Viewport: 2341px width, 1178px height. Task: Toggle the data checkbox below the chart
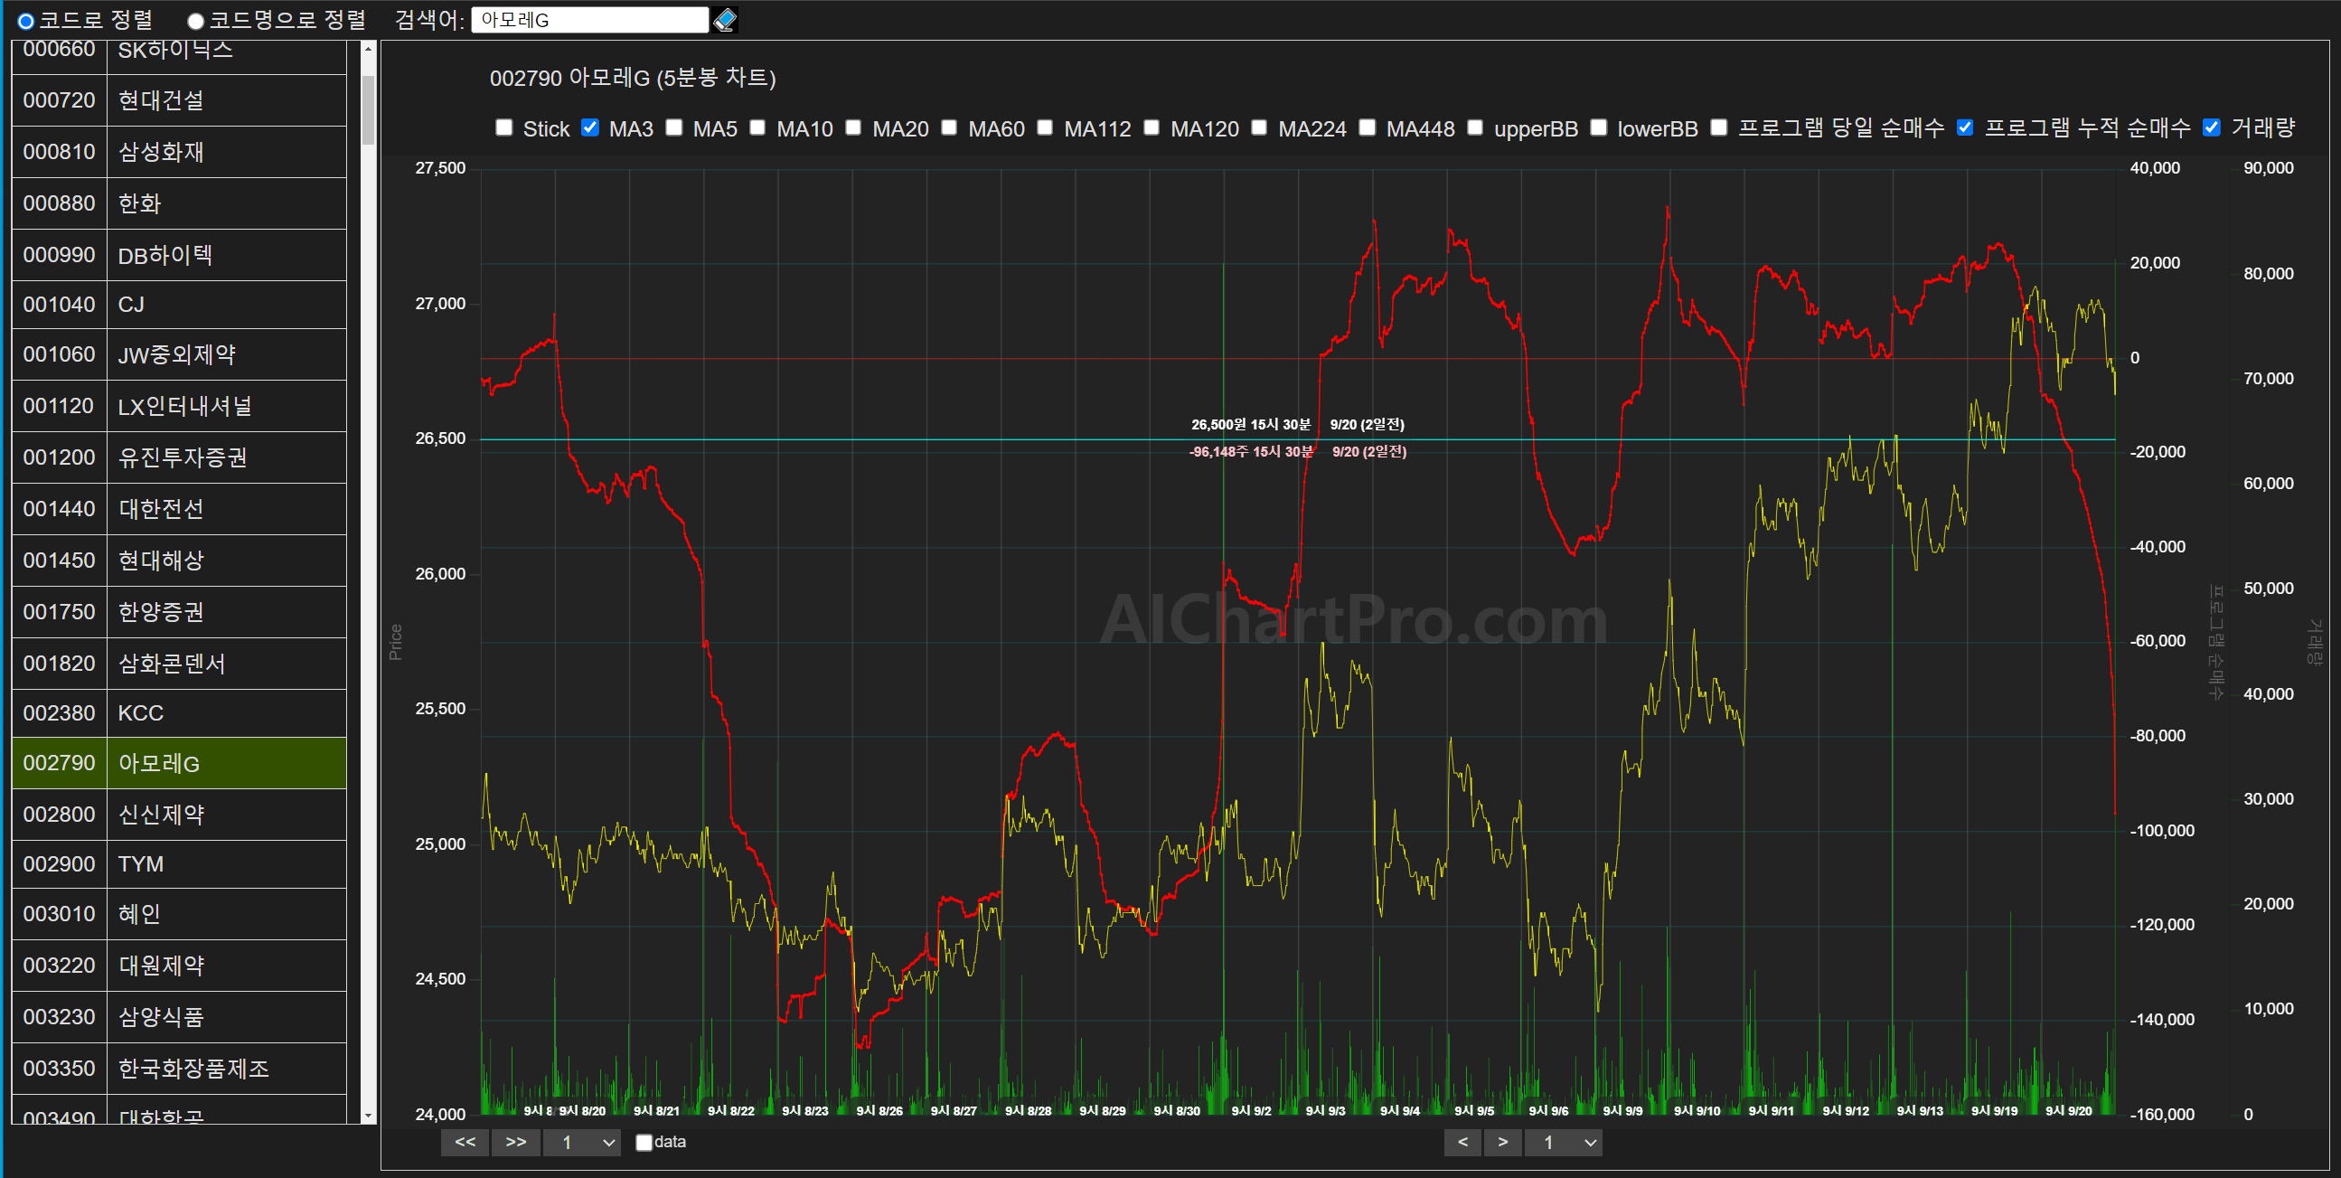tap(644, 1143)
